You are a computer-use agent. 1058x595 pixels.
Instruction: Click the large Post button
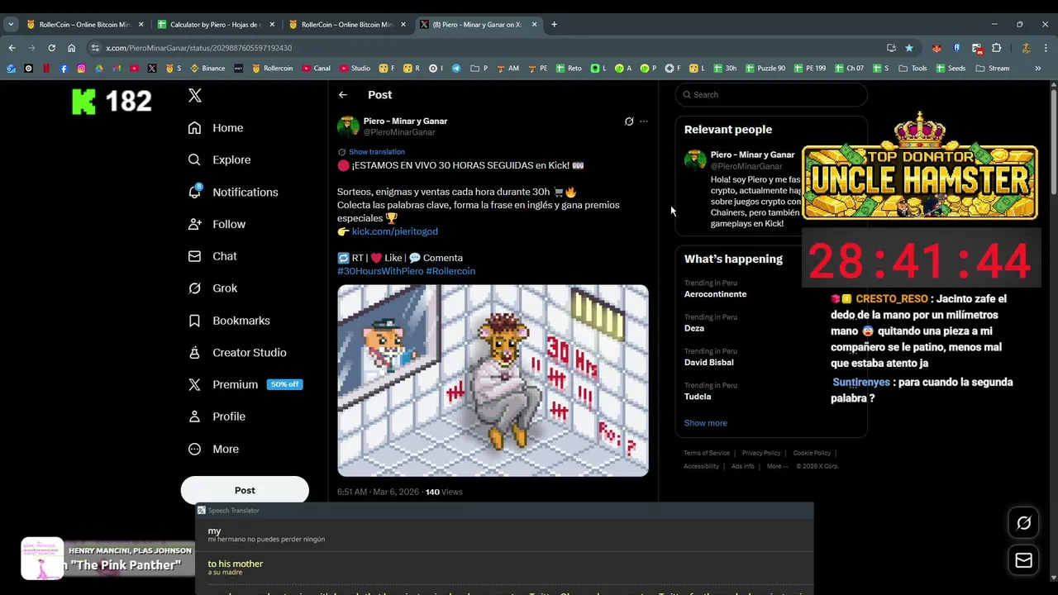pyautogui.click(x=245, y=490)
